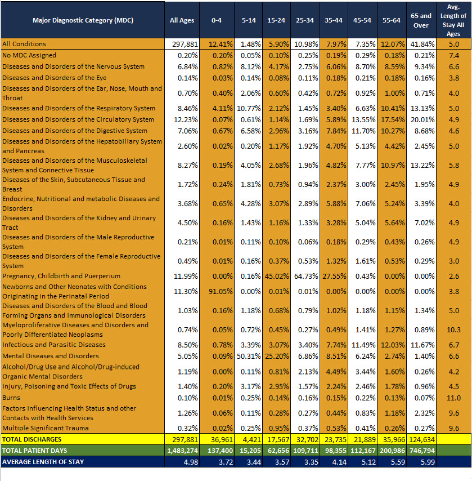Click the 124,634 total discharges cell

(x=421, y=439)
